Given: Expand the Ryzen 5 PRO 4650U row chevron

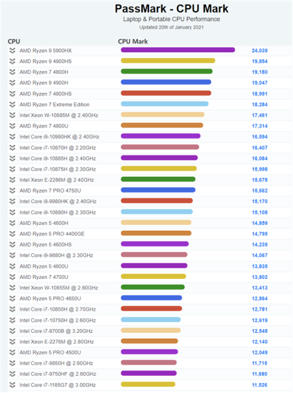Looking at the screenshot, I should 13,299.
